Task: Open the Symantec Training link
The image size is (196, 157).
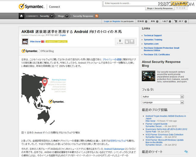Action: pyautogui.click(x=153, y=39)
